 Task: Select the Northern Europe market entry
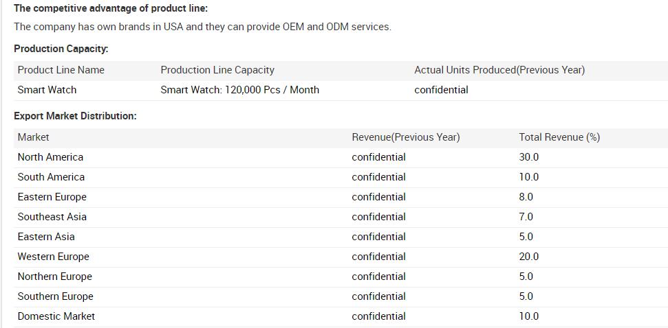[54, 277]
